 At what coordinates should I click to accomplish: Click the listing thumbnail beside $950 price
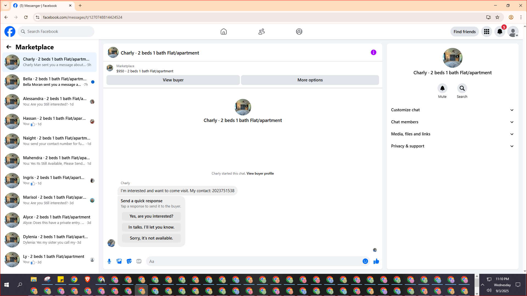pyautogui.click(x=110, y=68)
